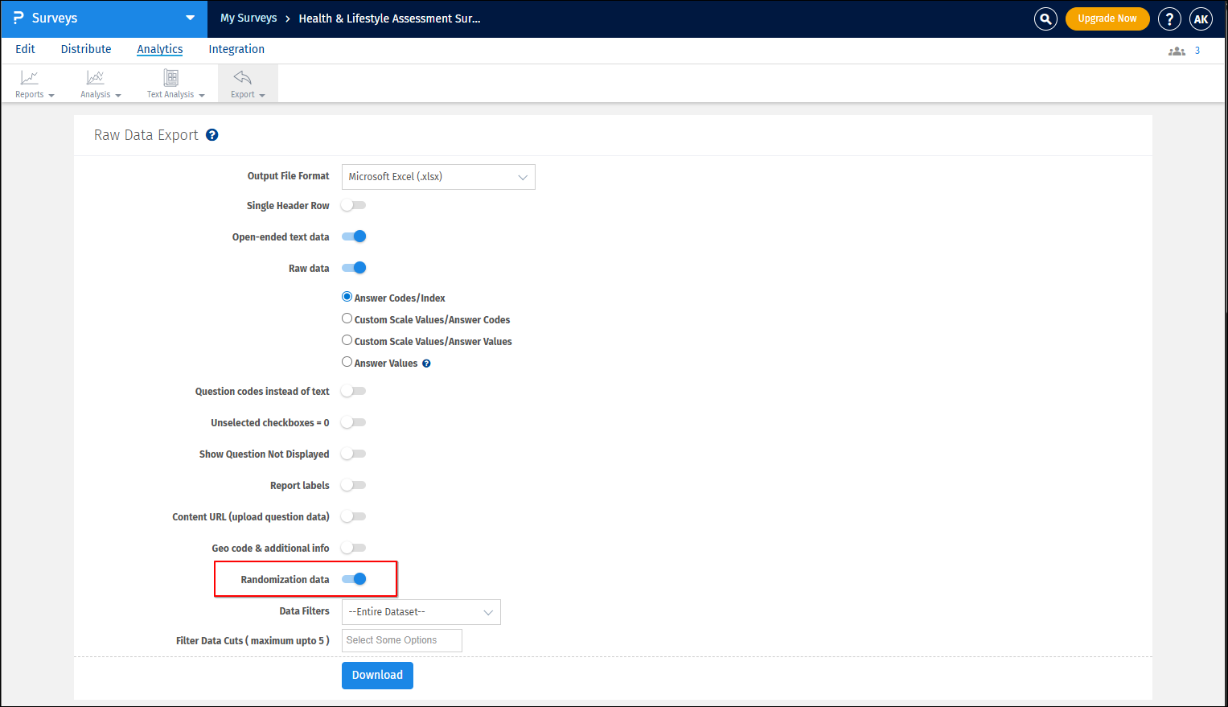Viewport: 1228px width, 707px height.
Task: Enable the Single Header Row toggle
Action: click(x=353, y=205)
